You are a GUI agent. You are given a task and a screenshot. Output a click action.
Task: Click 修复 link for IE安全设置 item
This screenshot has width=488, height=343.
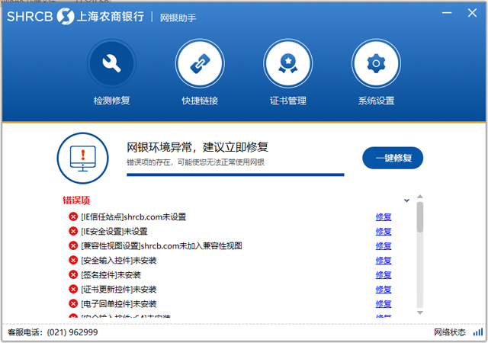point(384,231)
